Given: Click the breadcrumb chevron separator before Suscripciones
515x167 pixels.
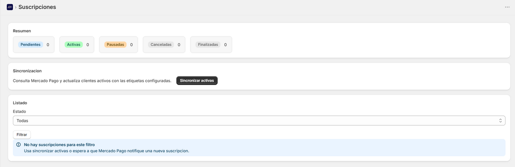Looking at the screenshot, I should click(x=15, y=7).
